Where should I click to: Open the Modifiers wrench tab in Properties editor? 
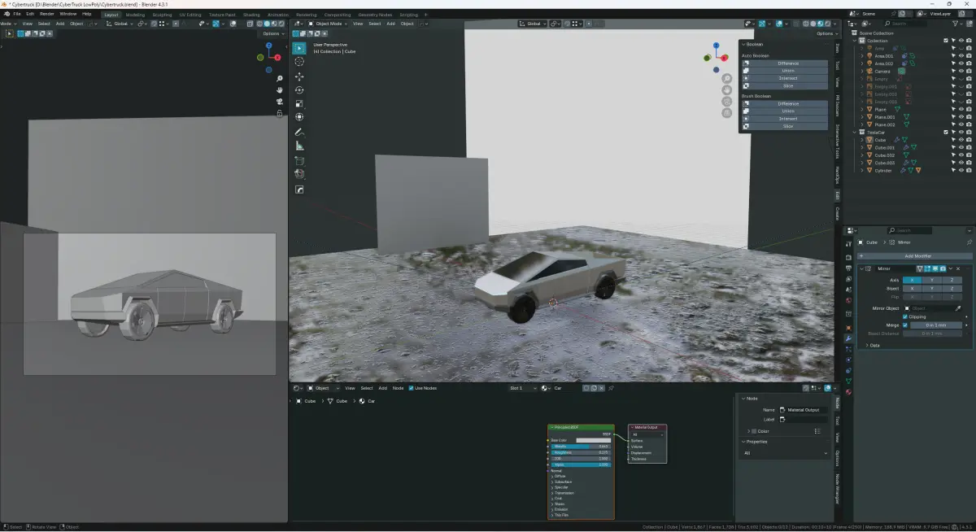click(x=848, y=338)
